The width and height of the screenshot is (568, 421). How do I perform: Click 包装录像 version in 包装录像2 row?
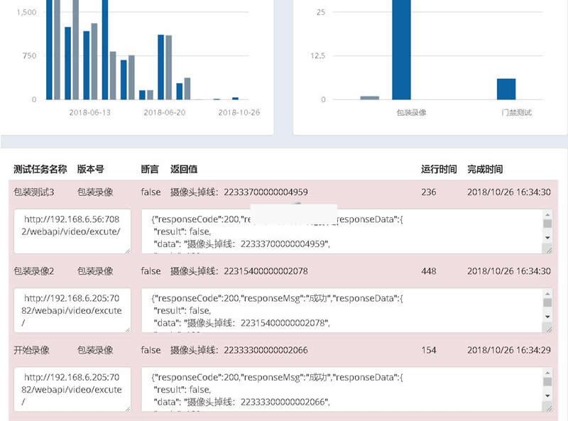coord(95,271)
